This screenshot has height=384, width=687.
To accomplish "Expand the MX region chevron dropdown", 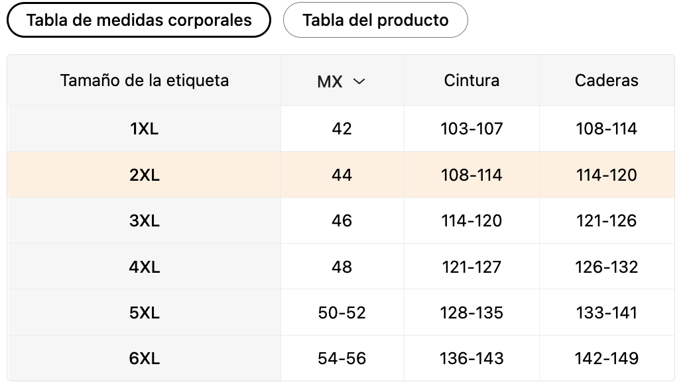I will [x=359, y=81].
